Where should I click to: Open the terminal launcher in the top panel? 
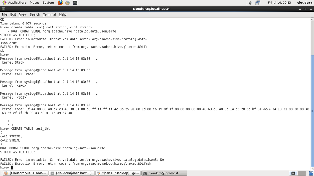point(75,3)
